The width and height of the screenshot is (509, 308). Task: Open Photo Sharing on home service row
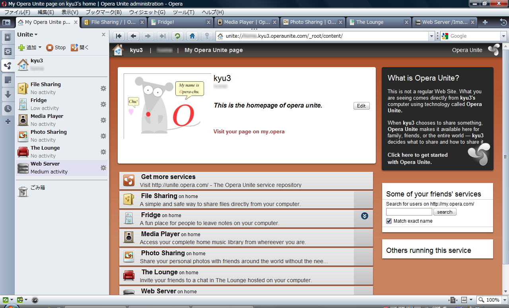coord(246,257)
